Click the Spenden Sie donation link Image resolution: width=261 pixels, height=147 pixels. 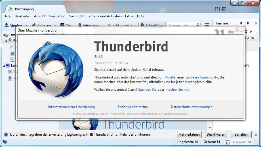pos(147,90)
